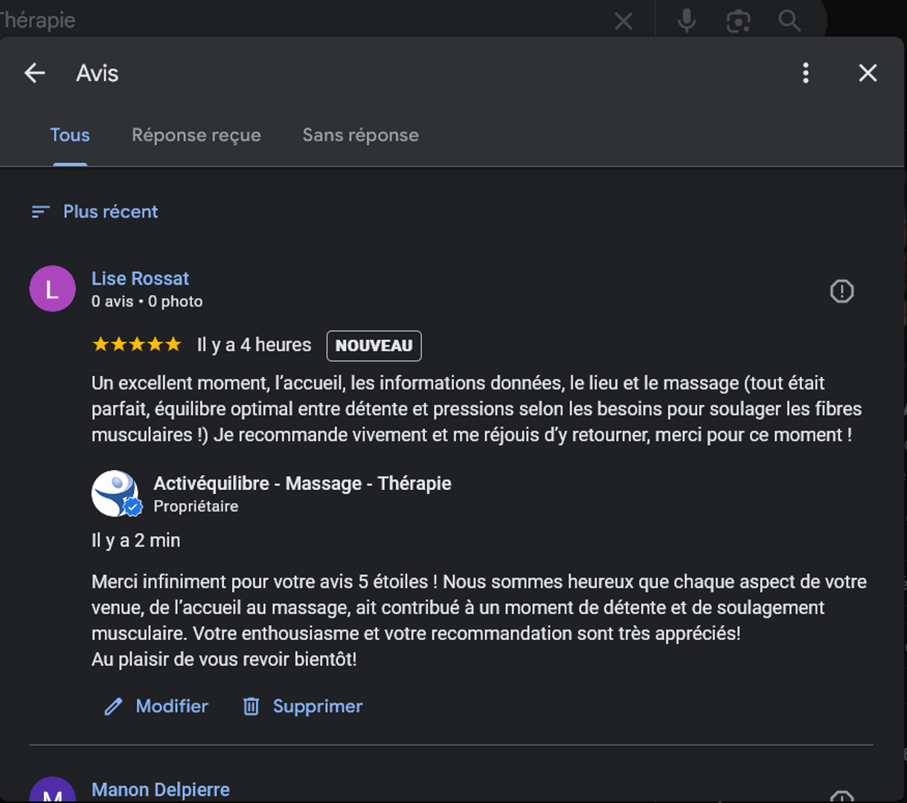Screen dimensions: 907x803
Task: Click the sort lines icon
Action: (x=40, y=212)
